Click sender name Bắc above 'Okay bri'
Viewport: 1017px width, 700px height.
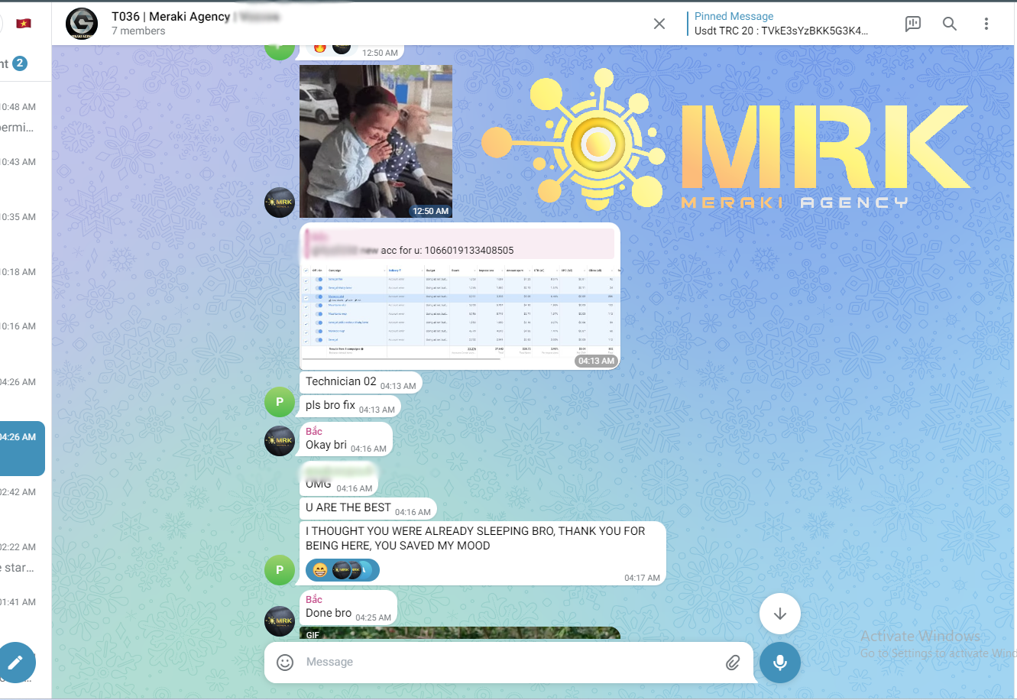pos(314,432)
